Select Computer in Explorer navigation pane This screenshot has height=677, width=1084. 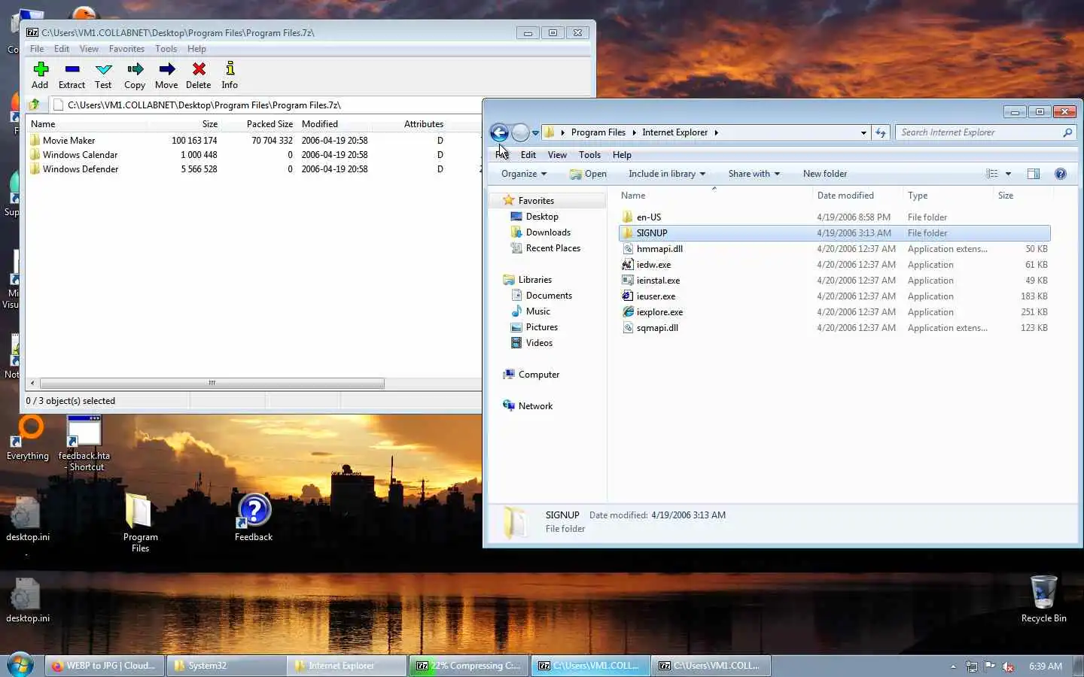point(539,375)
